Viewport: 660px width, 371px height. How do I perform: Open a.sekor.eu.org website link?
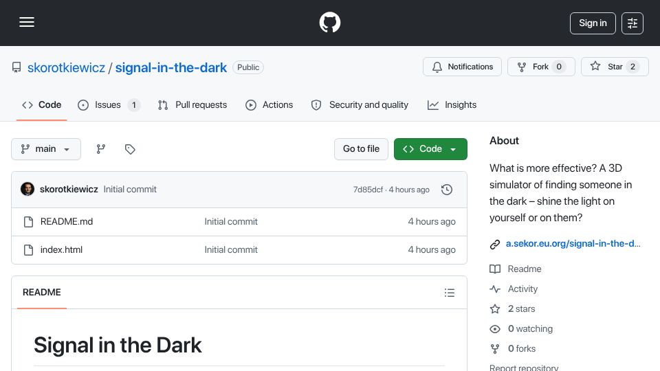[573, 243]
